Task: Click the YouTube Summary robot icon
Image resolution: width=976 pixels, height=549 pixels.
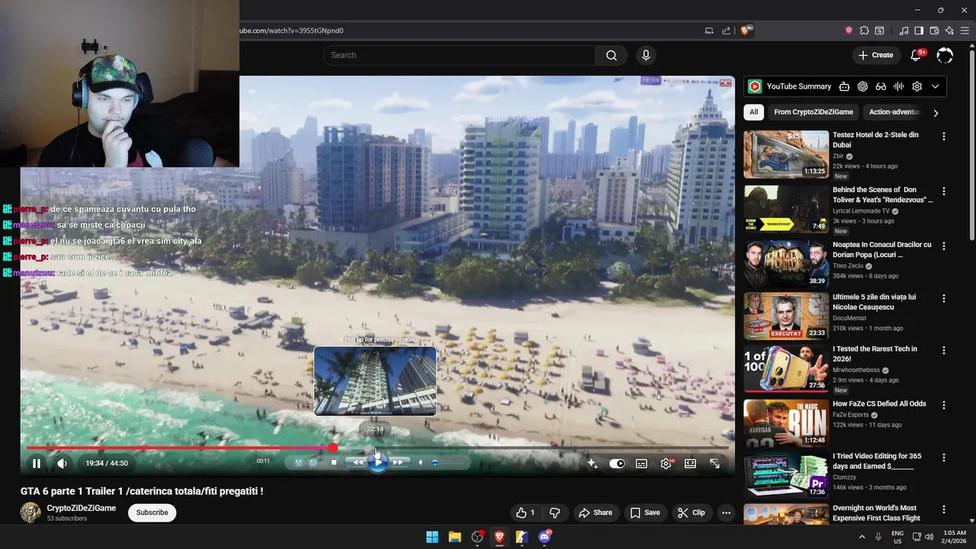Action: pyautogui.click(x=844, y=86)
